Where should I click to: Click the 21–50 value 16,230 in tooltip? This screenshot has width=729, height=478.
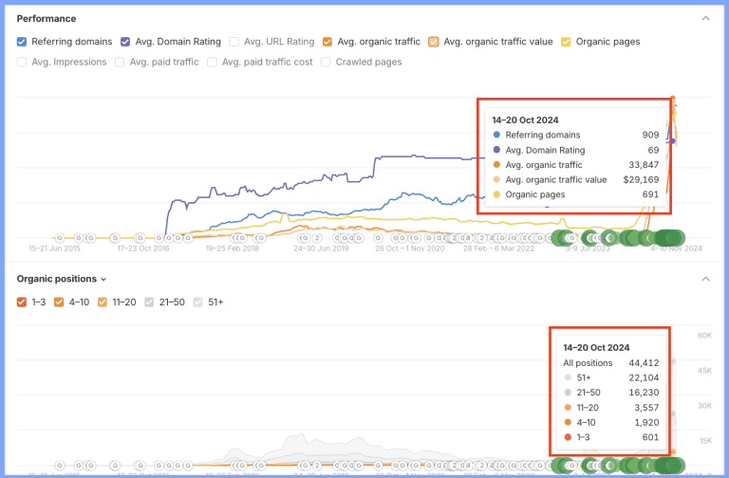click(x=644, y=393)
